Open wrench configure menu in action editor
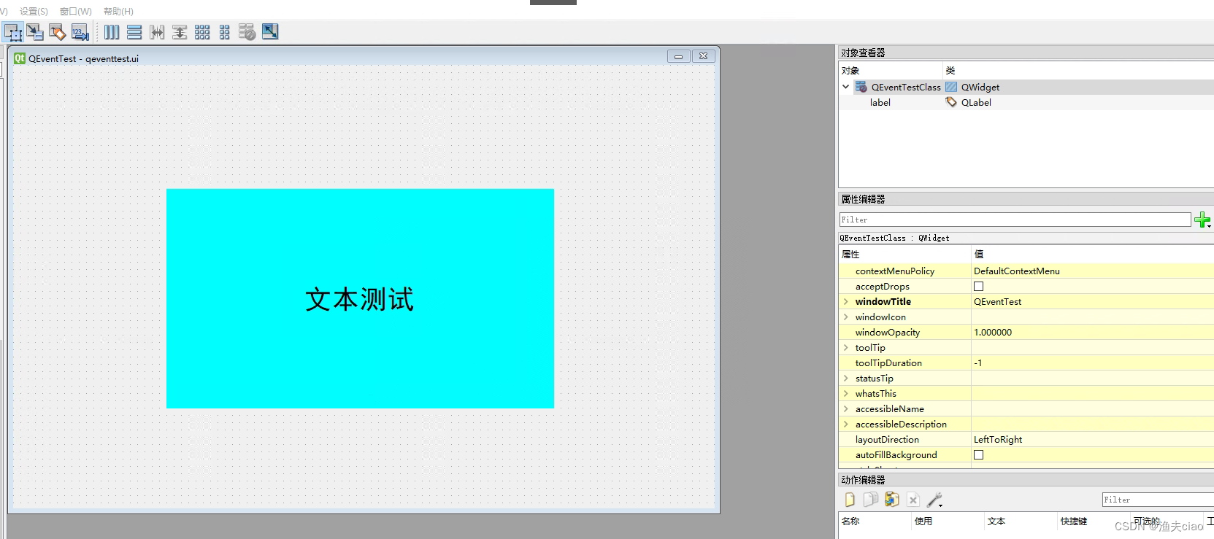This screenshot has width=1214, height=539. pyautogui.click(x=934, y=500)
